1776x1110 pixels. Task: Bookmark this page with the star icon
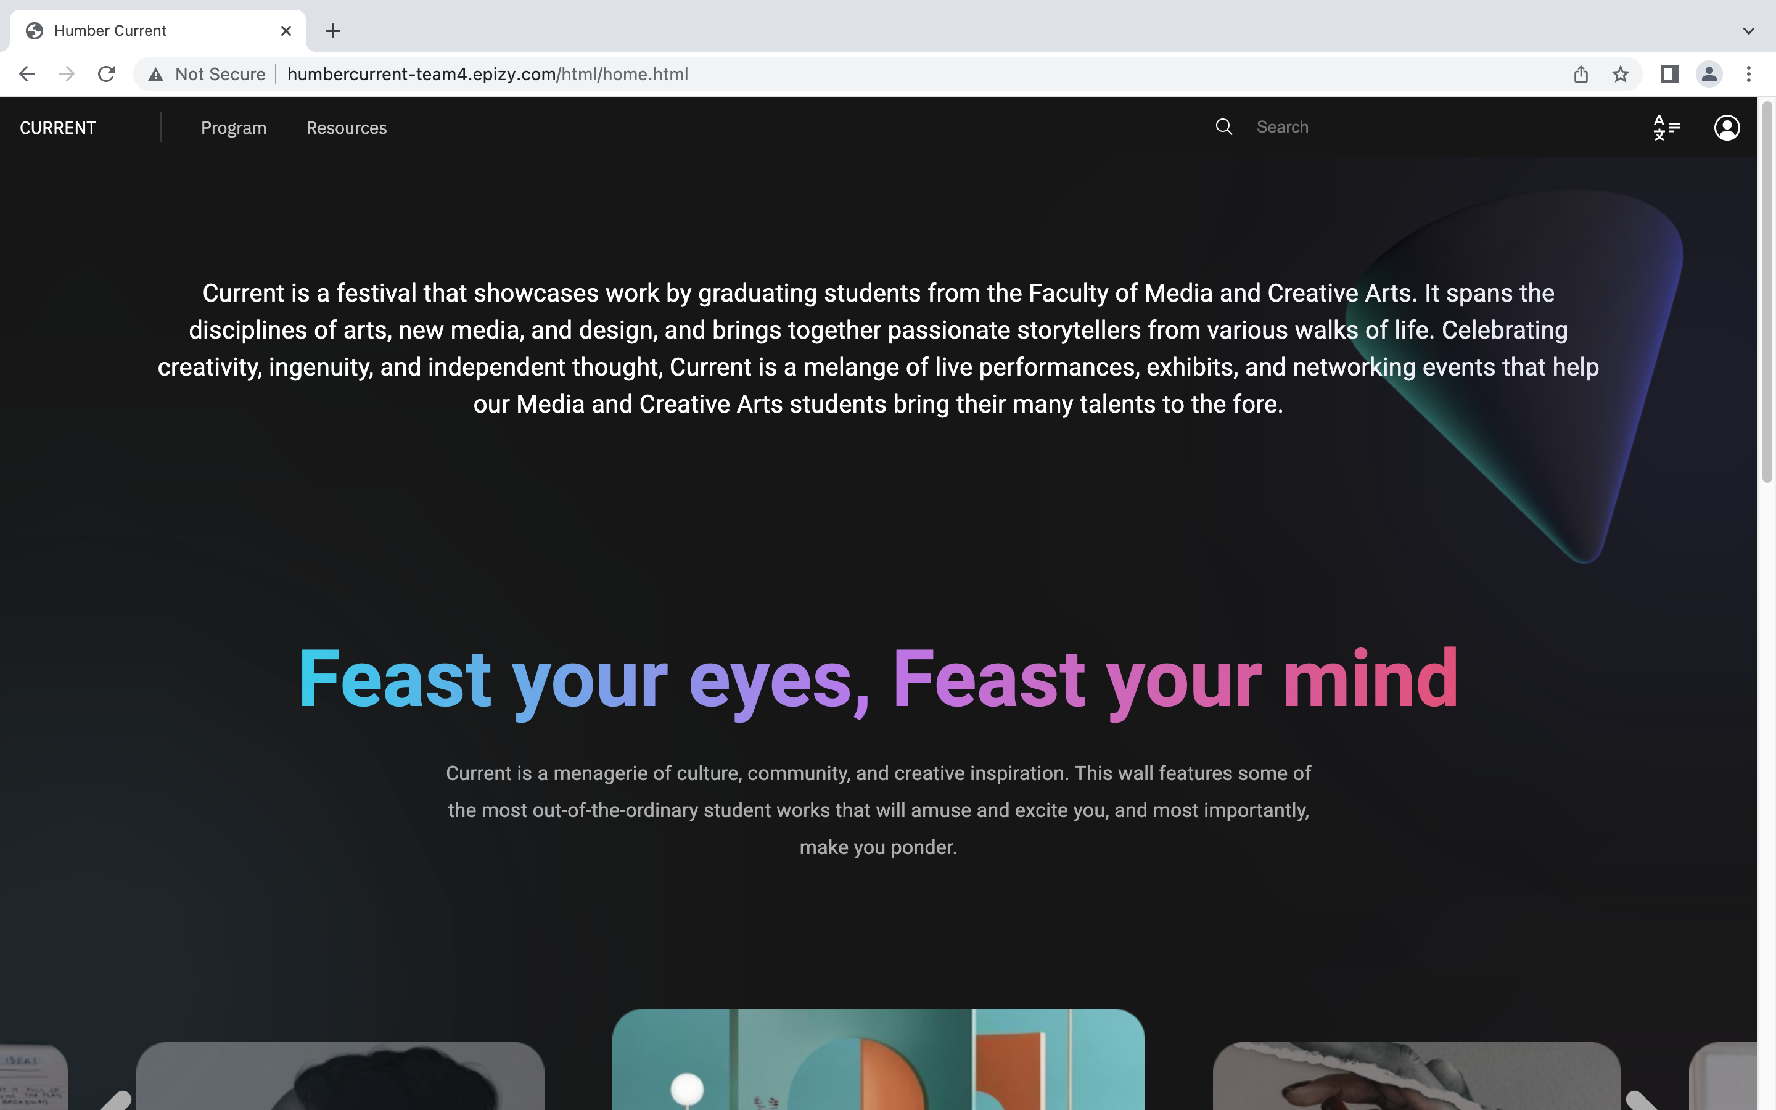(x=1621, y=74)
